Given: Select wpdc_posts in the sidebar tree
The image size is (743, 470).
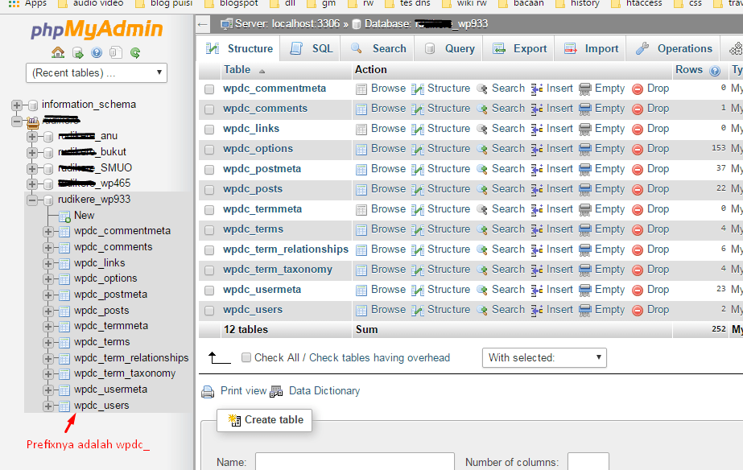Looking at the screenshot, I should click(x=101, y=311).
